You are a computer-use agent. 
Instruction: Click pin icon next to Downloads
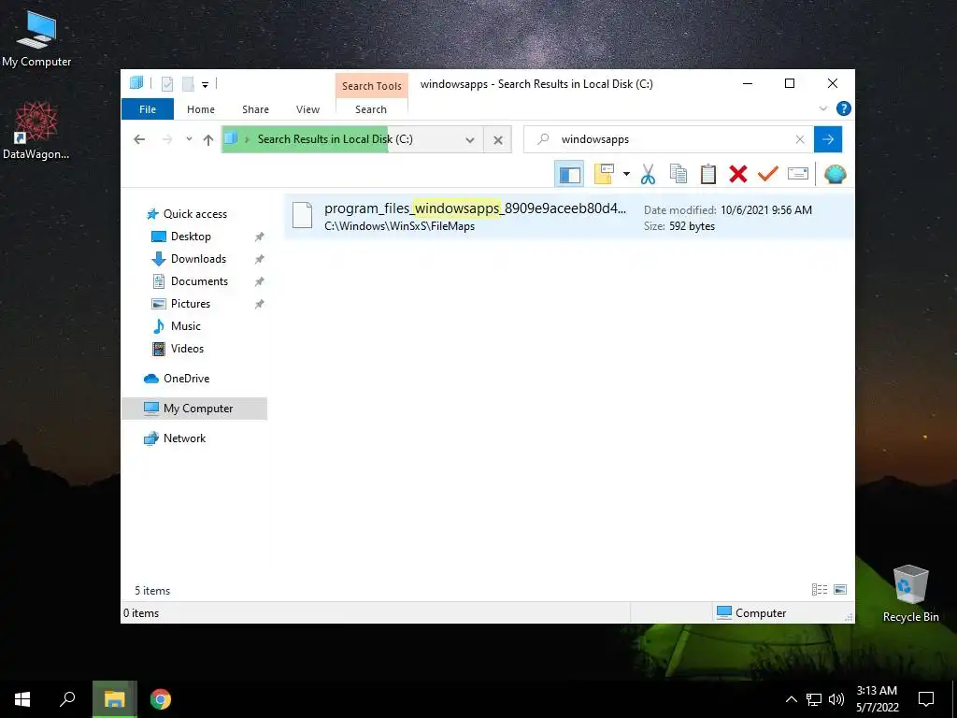coord(260,259)
